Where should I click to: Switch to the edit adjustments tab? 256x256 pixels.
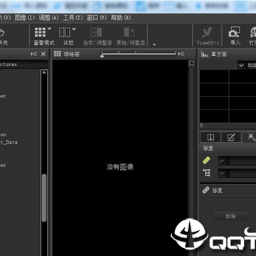230,137
